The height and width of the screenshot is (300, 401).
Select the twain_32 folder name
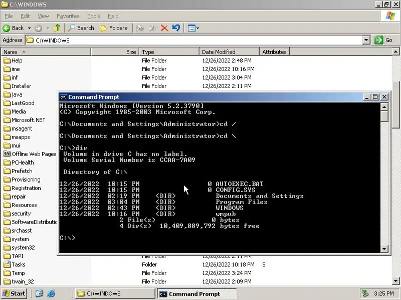click(23, 281)
